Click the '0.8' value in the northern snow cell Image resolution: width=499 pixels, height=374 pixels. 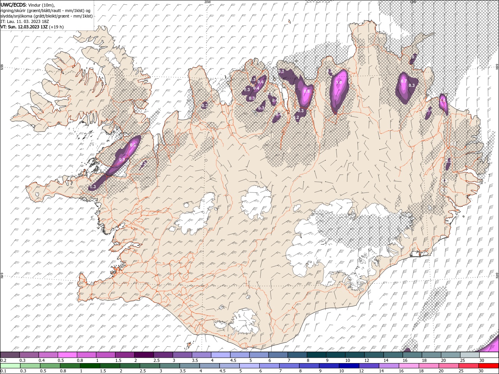[x=306, y=91]
